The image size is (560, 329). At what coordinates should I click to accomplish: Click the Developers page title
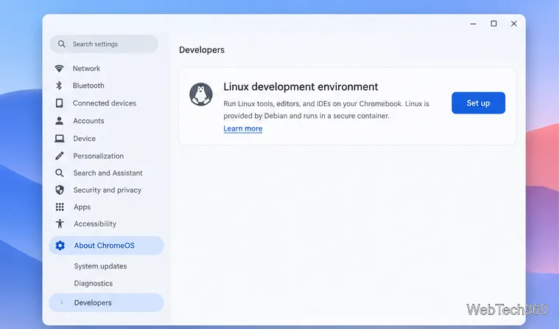point(202,49)
